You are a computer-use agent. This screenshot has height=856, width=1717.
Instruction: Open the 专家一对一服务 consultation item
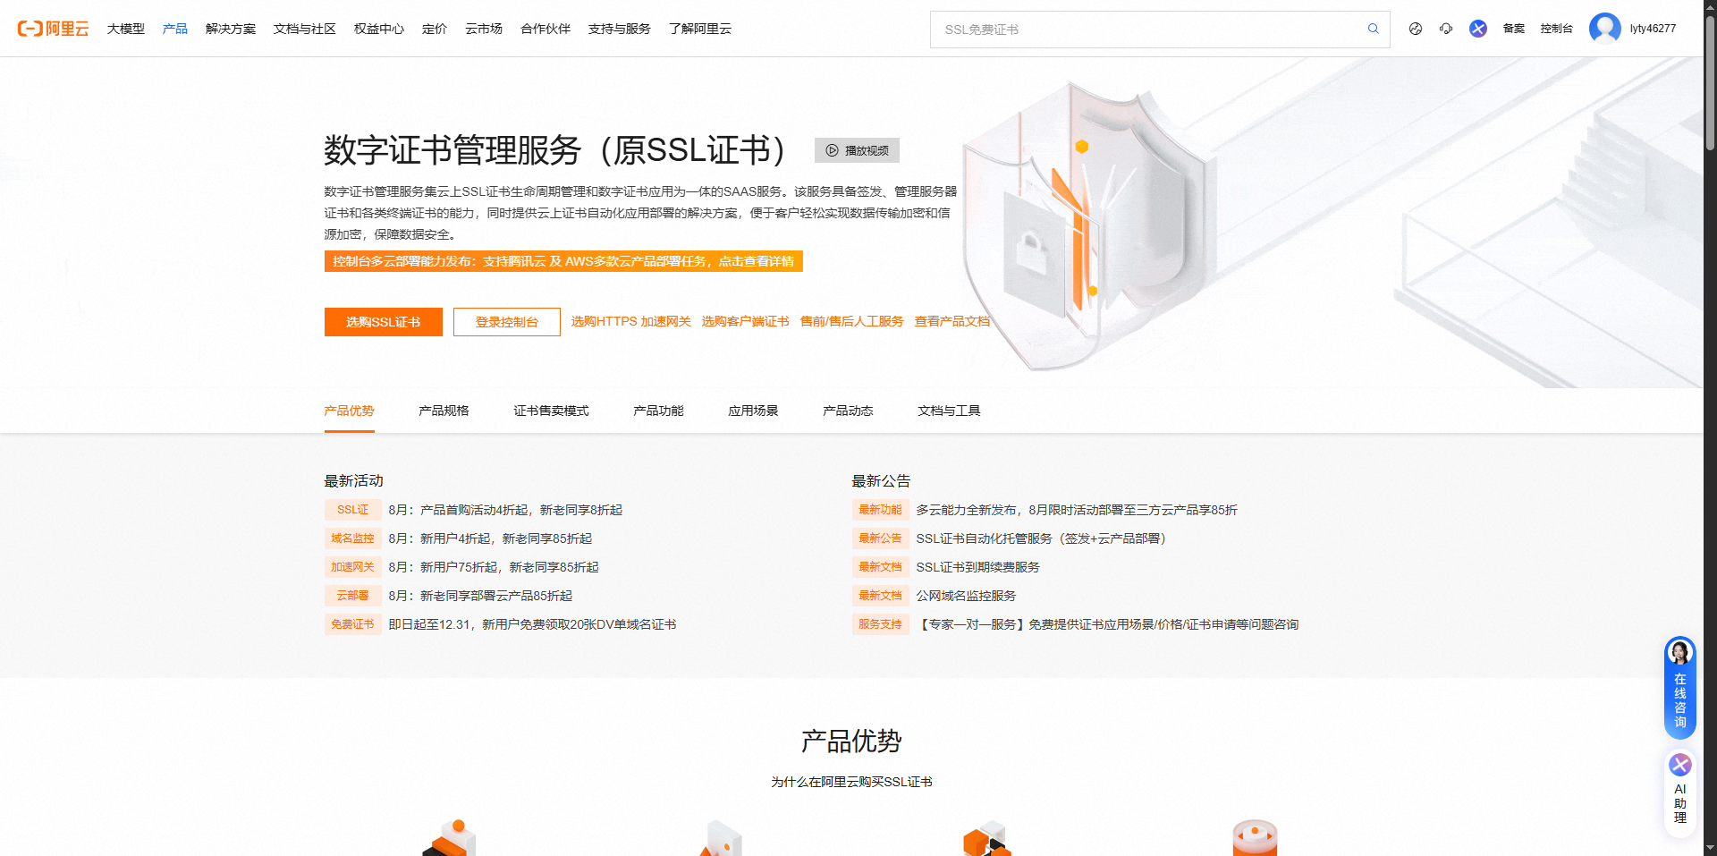(1108, 624)
